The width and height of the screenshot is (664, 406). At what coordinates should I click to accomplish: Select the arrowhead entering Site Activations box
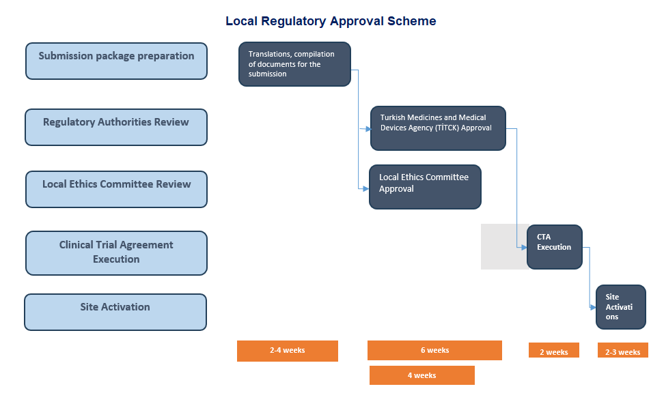(592, 308)
